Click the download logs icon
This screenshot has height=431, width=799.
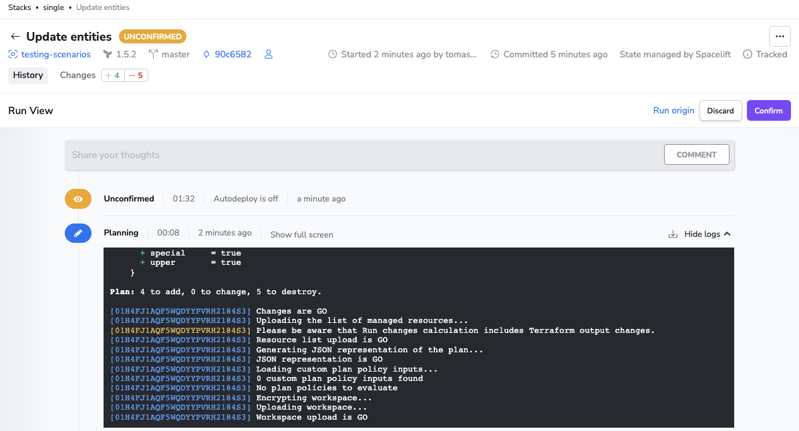point(673,234)
